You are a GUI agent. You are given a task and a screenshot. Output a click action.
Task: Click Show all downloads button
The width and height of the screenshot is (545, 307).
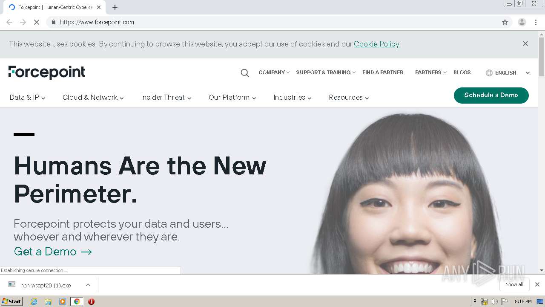[514, 284]
